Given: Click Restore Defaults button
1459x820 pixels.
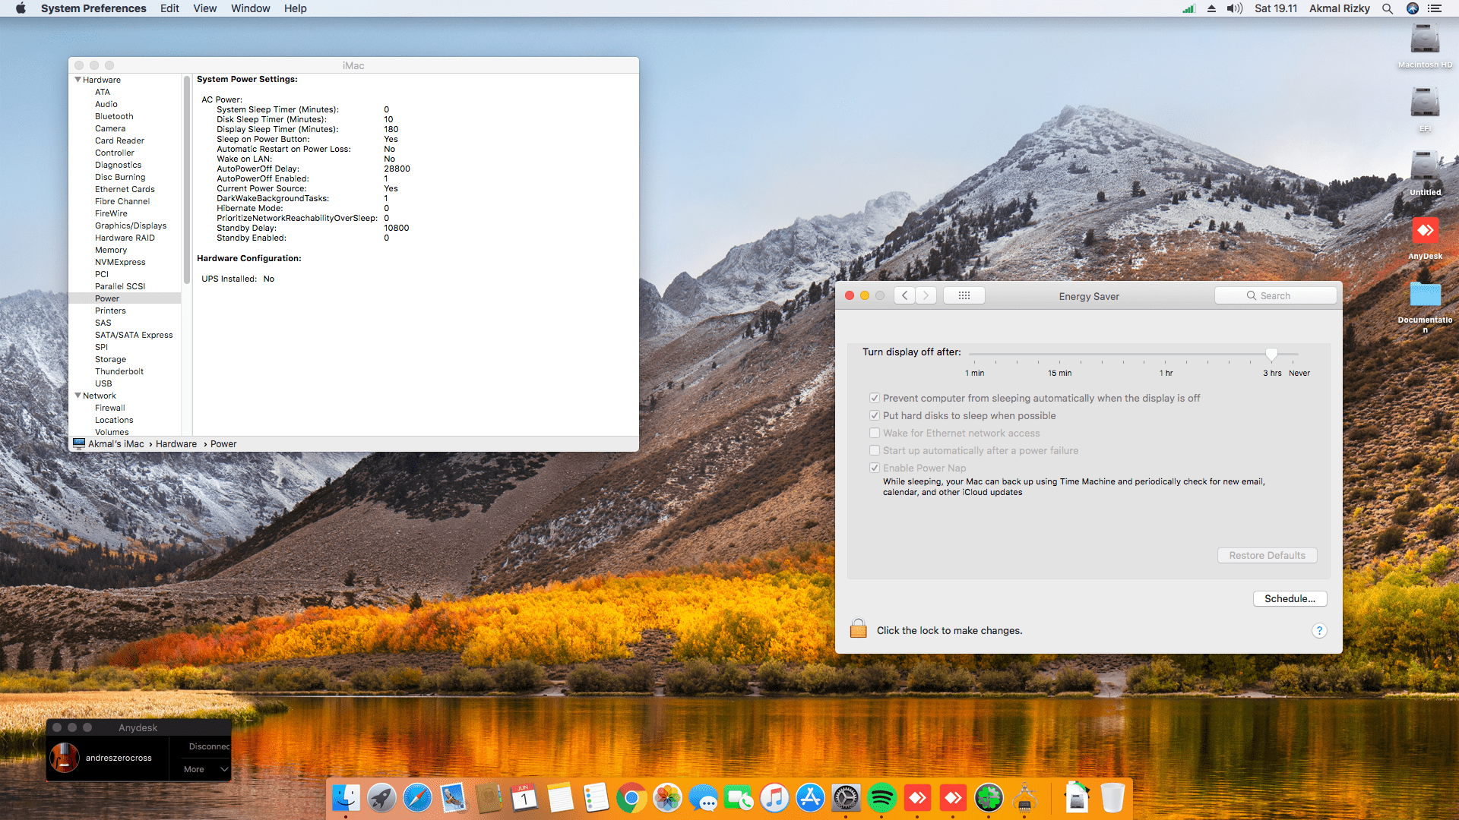Looking at the screenshot, I should pyautogui.click(x=1267, y=555).
